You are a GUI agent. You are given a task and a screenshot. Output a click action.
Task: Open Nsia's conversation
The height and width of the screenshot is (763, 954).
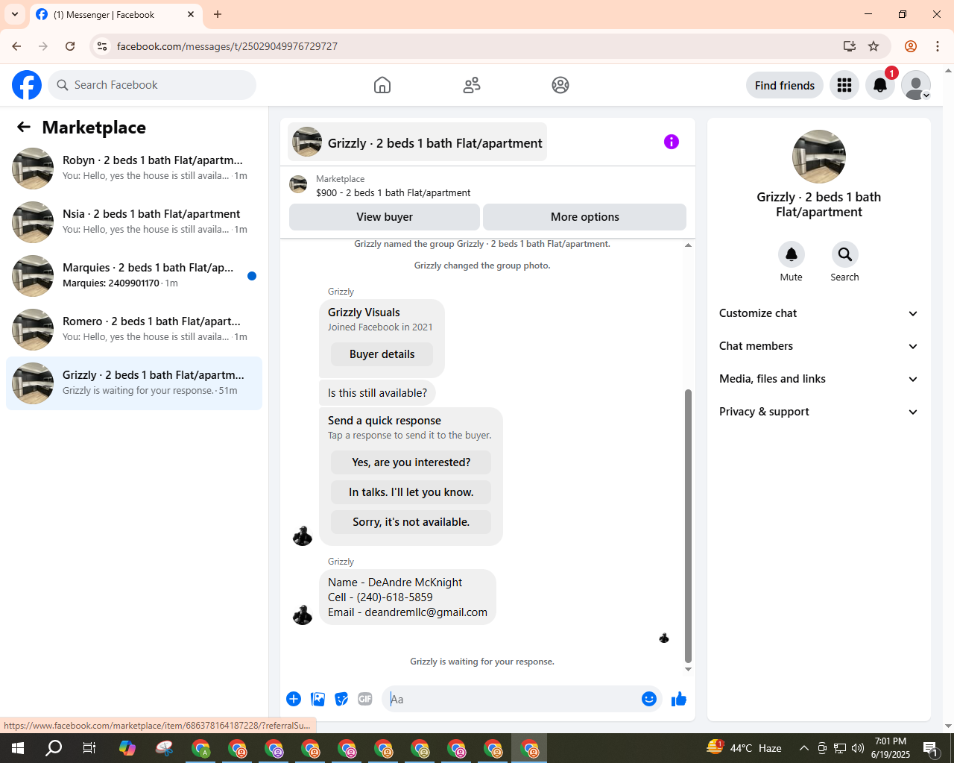[134, 222]
